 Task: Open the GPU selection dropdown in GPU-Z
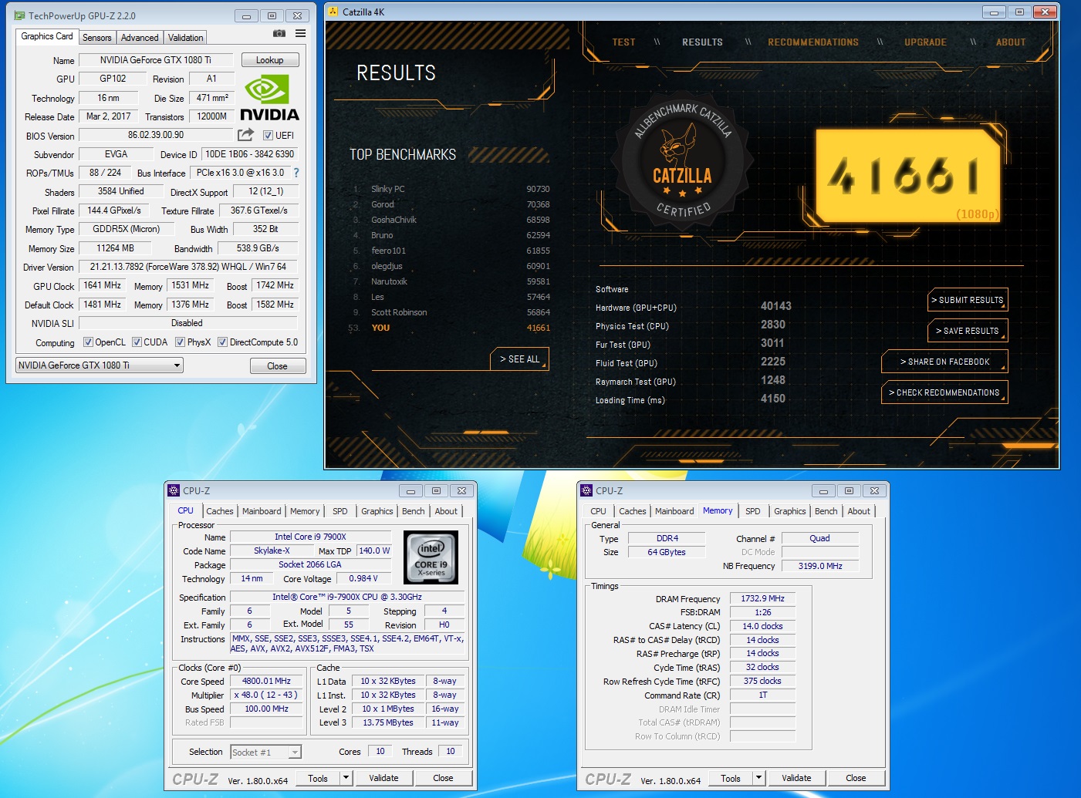100,365
